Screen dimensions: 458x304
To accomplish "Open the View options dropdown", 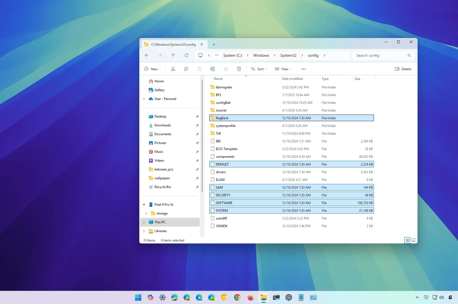I will [283, 69].
